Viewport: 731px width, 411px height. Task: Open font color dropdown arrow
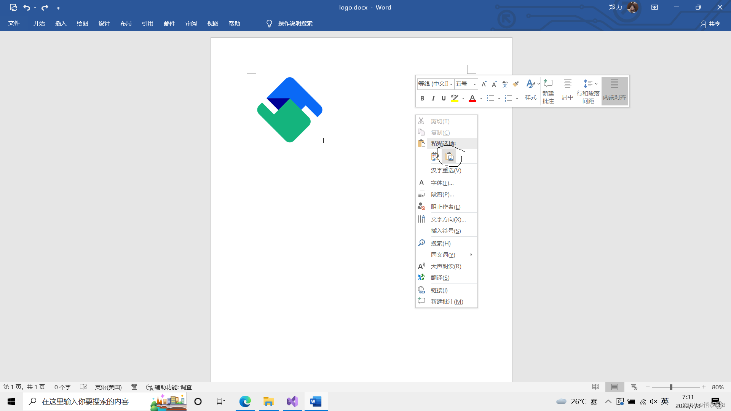pyautogui.click(x=481, y=98)
